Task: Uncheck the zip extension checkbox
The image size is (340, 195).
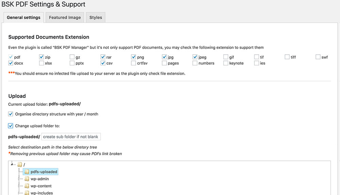Action: click(x=41, y=57)
